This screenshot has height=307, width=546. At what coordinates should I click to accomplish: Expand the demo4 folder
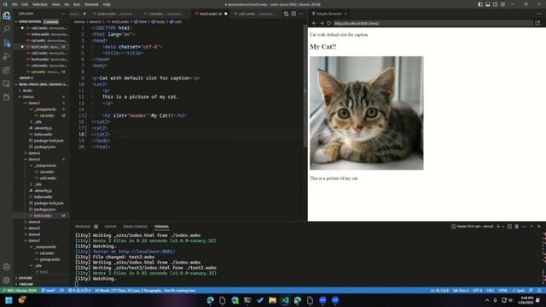point(34,222)
